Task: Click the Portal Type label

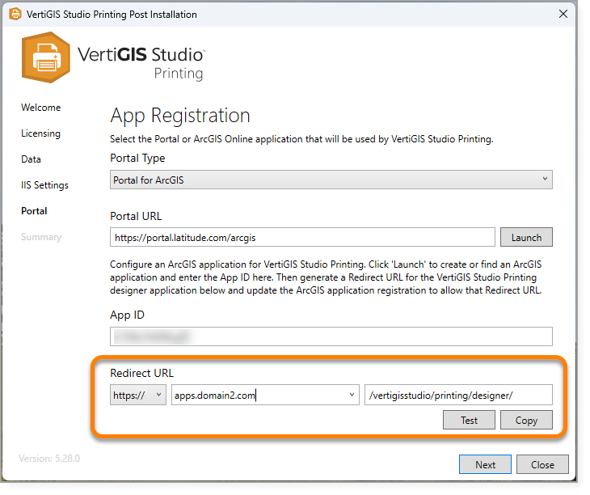Action: pos(137,159)
